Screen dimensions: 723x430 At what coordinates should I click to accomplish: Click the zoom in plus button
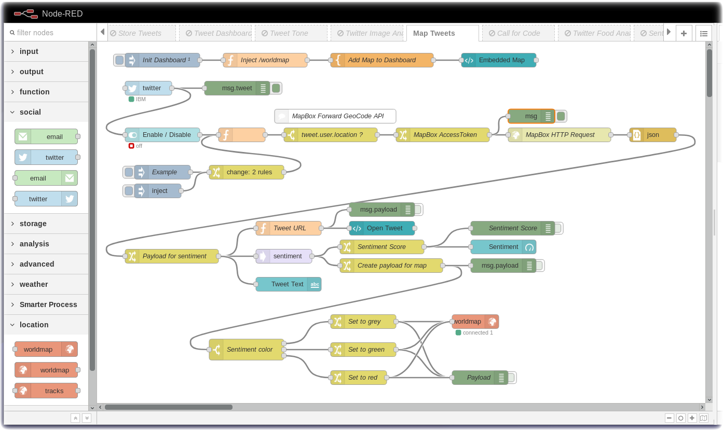click(x=692, y=418)
